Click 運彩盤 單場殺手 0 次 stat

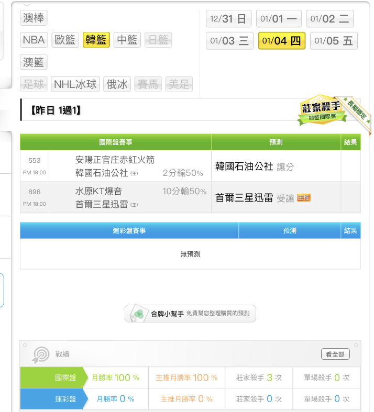327,399
